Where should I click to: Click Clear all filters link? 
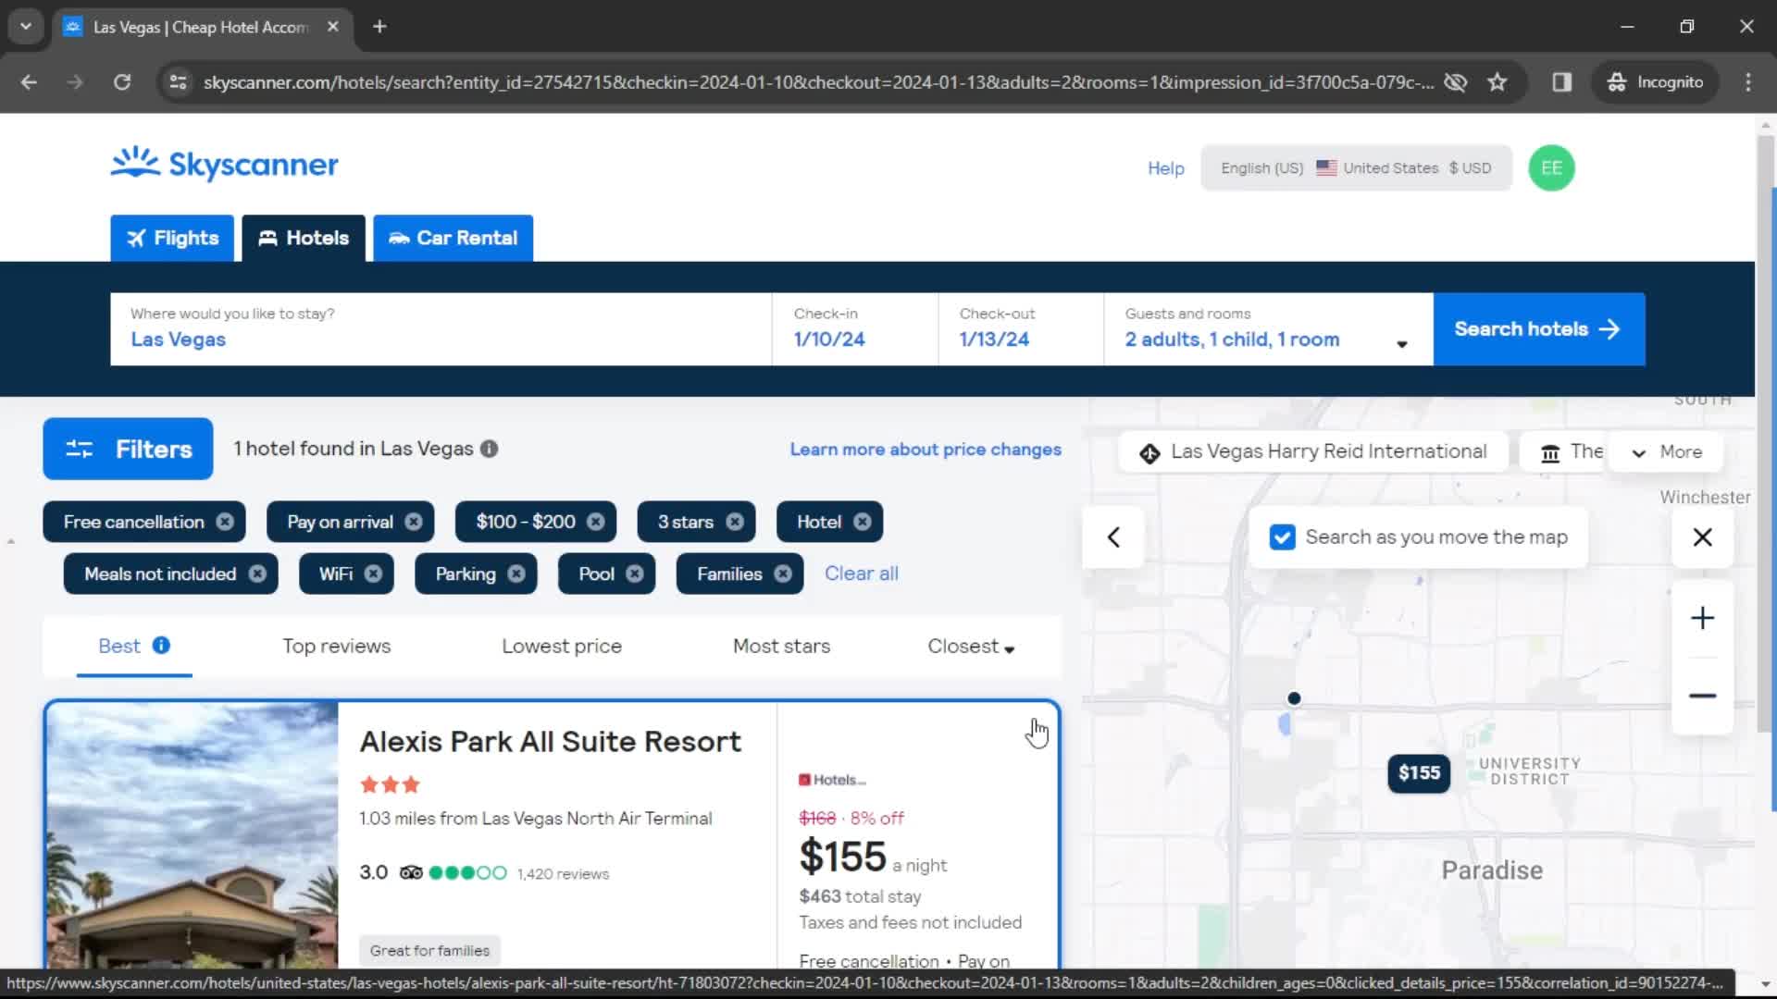[861, 573]
